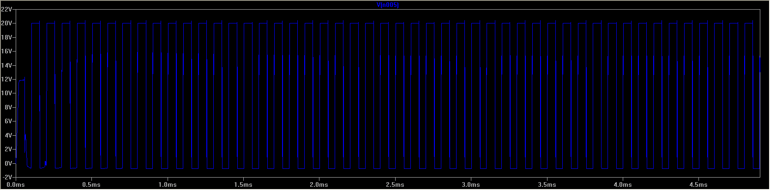Image resolution: width=770 pixels, height=190 pixels.
Task: Click the 6V vertical axis label
Action: pyautogui.click(x=8, y=121)
